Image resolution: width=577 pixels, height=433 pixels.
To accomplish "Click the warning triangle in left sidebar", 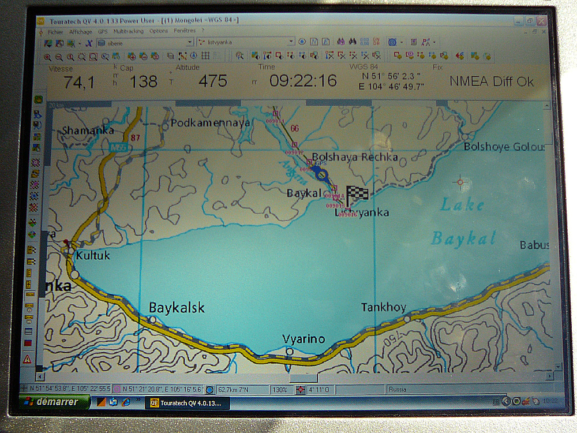I will (27, 359).
